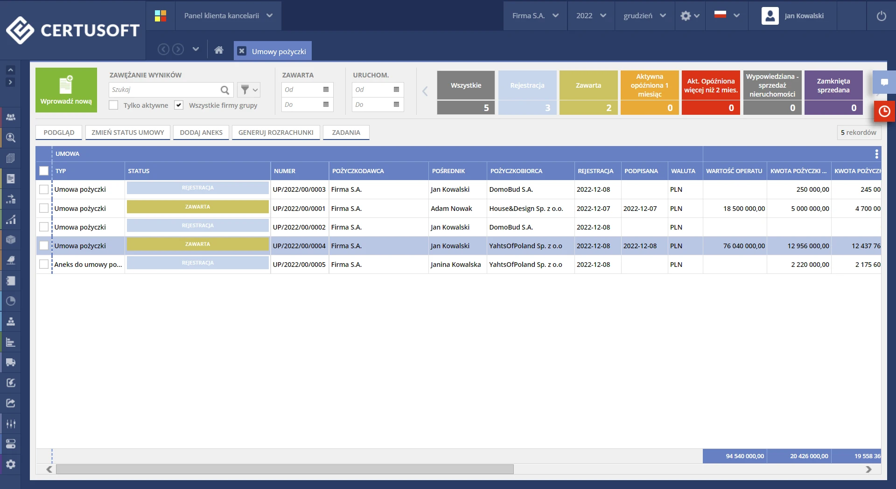This screenshot has height=489, width=896.
Task: Open the magnifier search sidebar icon
Action: coord(11,138)
